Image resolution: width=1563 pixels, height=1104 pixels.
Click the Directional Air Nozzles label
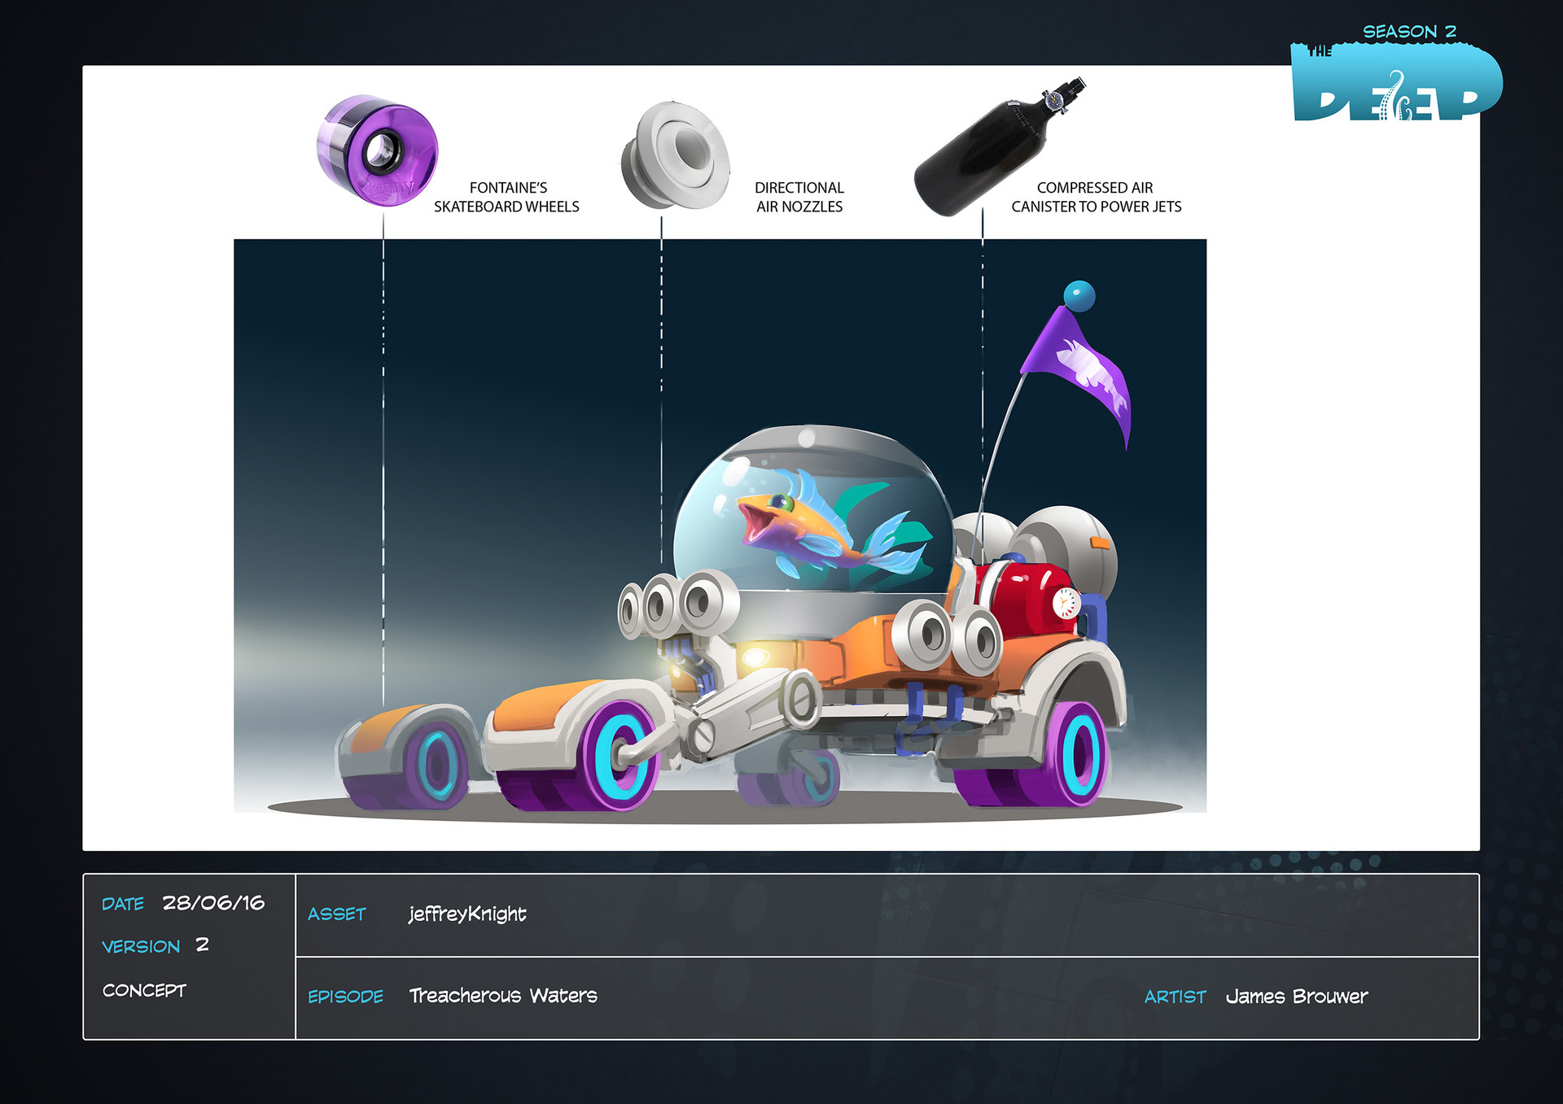pyautogui.click(x=799, y=197)
